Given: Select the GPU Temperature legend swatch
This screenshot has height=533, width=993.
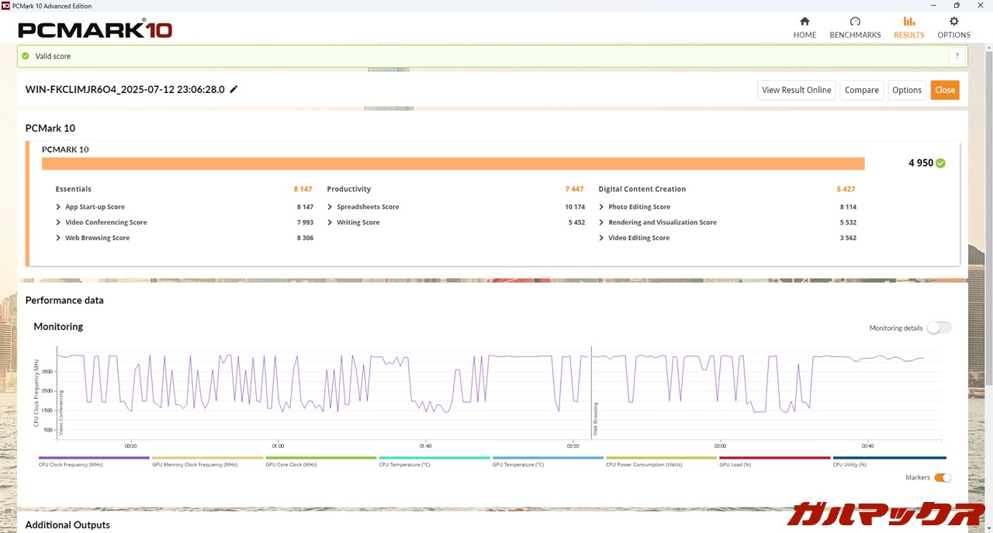Looking at the screenshot, I should (x=548, y=458).
